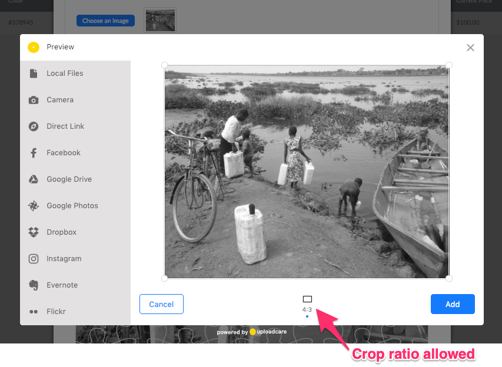
Task: Click the top-right crop corner handle
Action: point(449,65)
